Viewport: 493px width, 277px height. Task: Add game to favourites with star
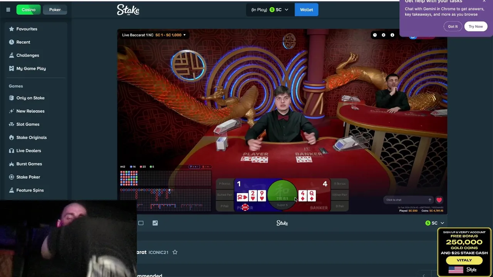[175, 252]
